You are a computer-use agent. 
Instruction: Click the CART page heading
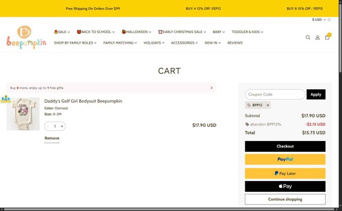pos(169,71)
